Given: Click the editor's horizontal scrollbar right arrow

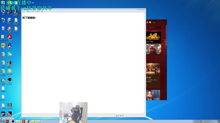Looking at the screenshot, I should tap(143, 114).
